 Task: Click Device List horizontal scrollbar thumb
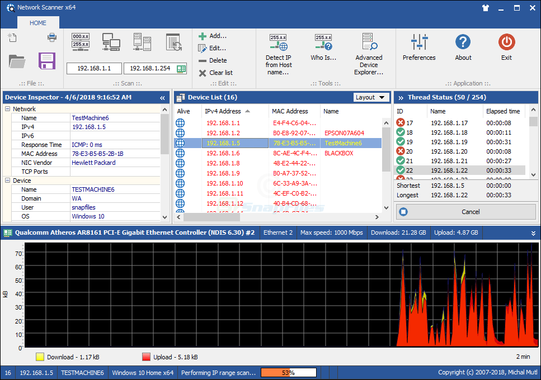[x=211, y=217]
